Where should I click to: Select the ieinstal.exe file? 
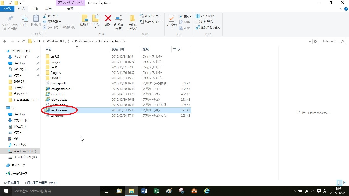pyautogui.click(x=118, y=94)
